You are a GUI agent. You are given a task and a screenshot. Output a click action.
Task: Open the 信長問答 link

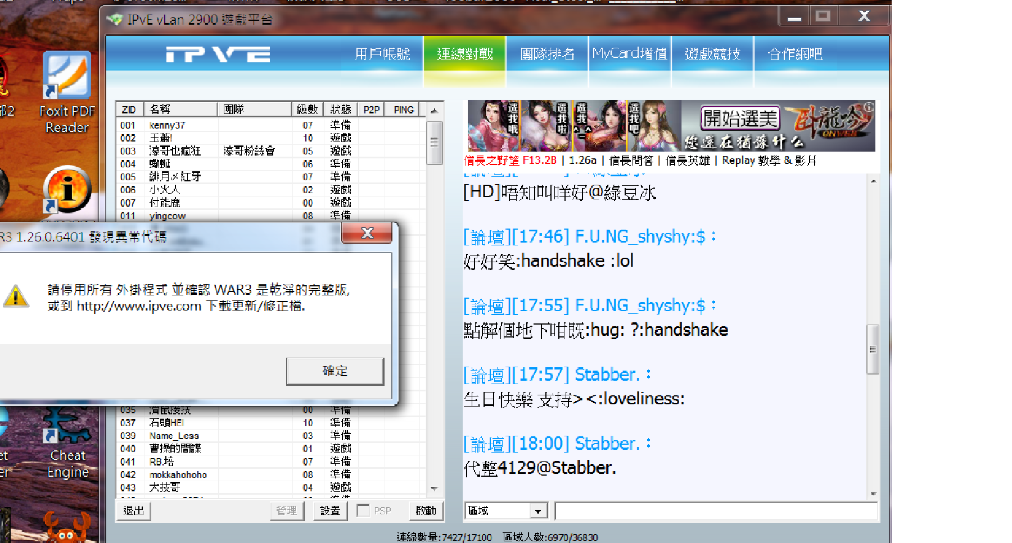click(631, 161)
